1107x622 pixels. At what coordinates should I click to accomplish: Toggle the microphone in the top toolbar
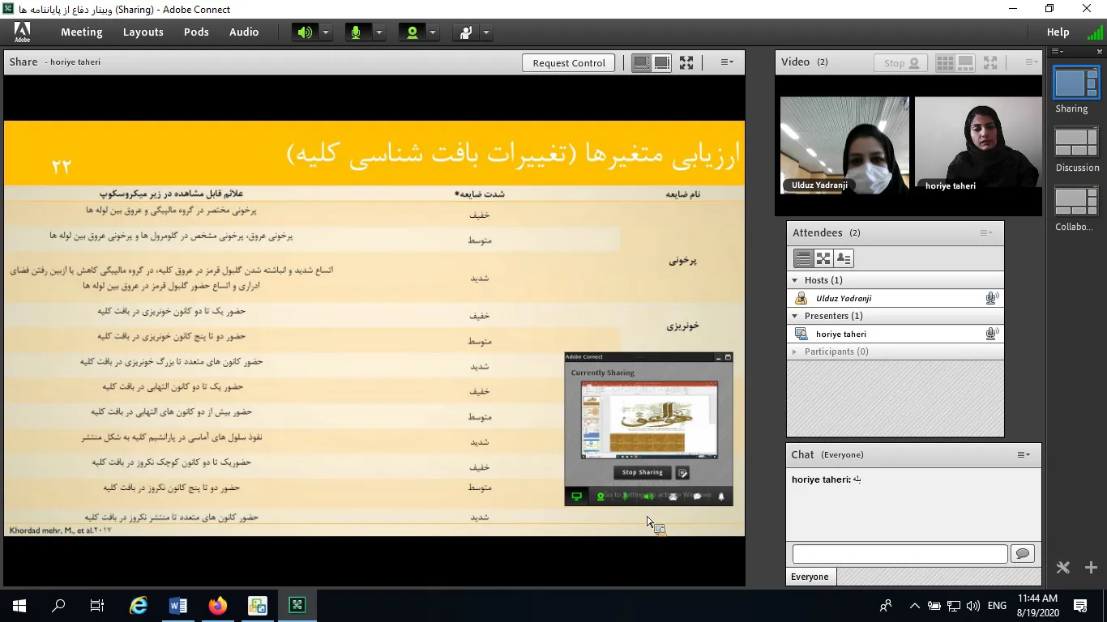(x=356, y=32)
